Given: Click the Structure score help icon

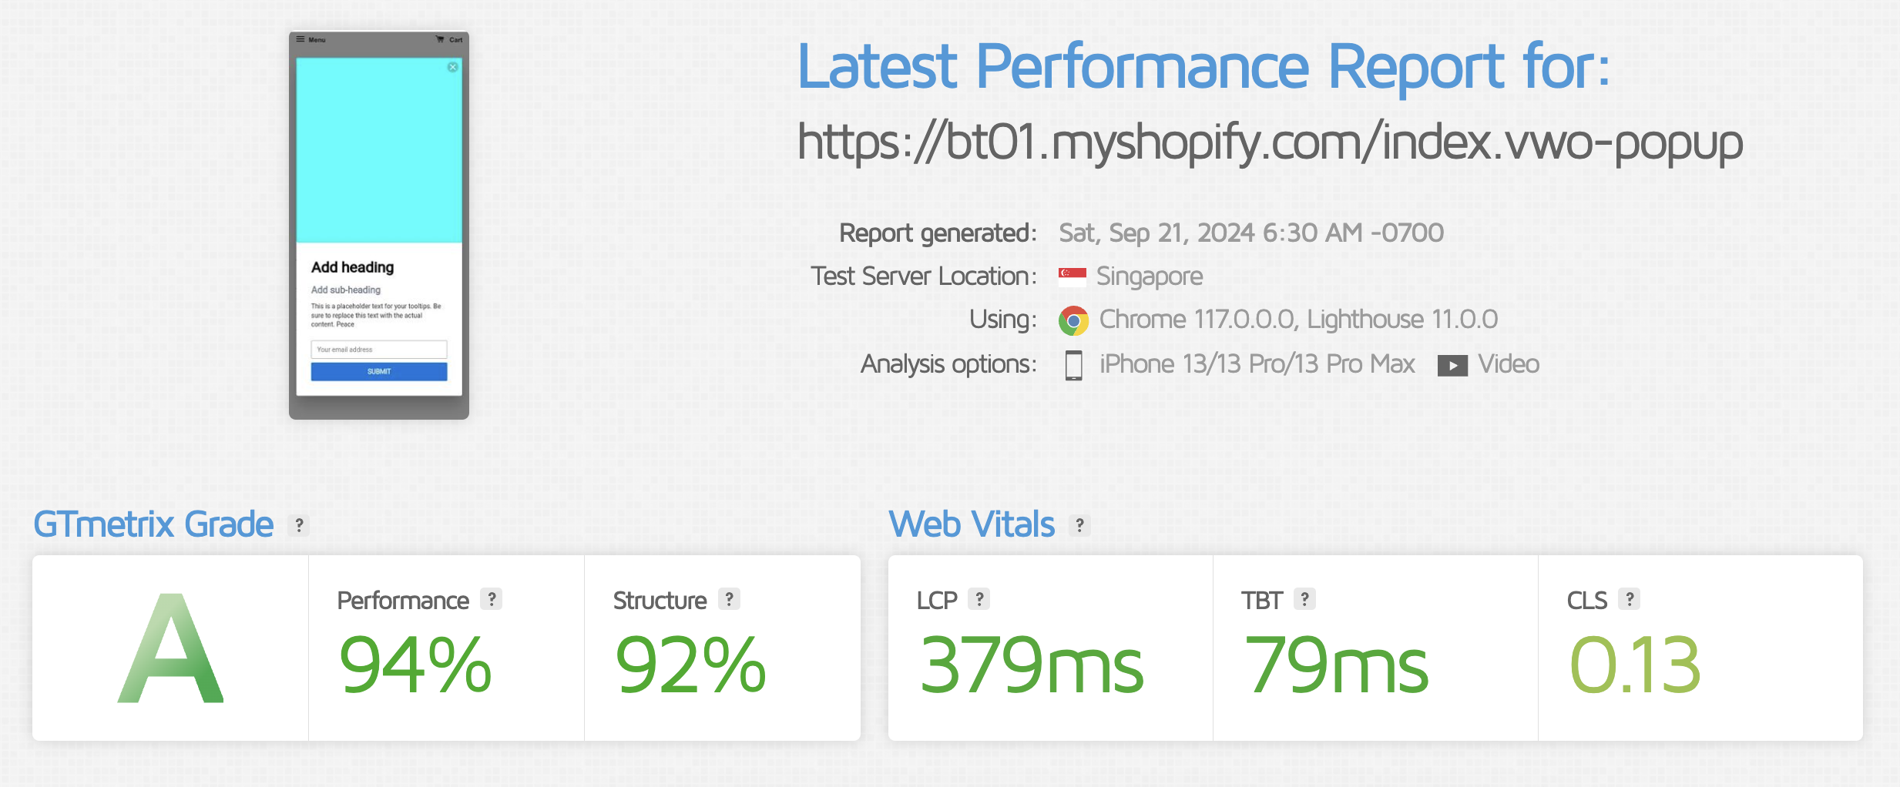Looking at the screenshot, I should point(729,598).
